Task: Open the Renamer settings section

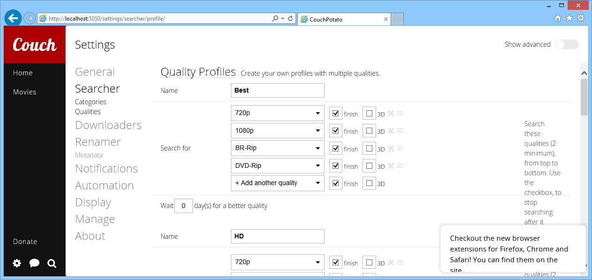Action: 98,142
